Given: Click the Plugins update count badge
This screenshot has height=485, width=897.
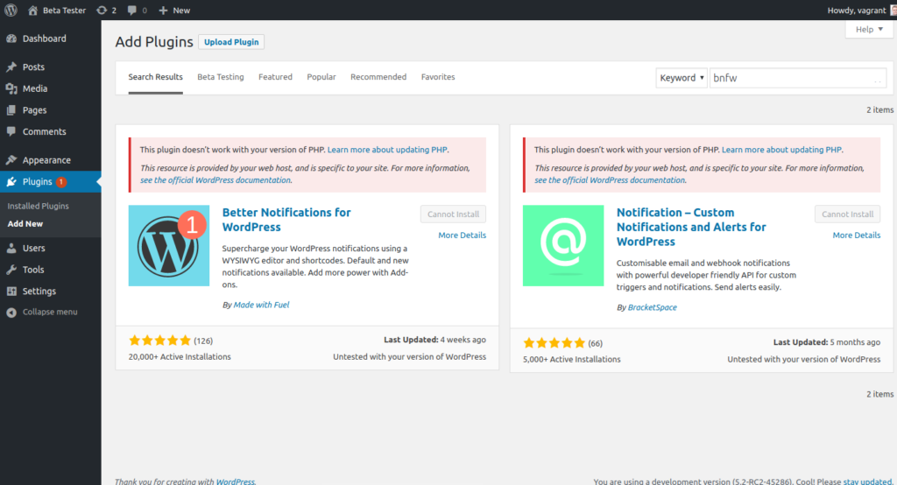Looking at the screenshot, I should (x=61, y=182).
